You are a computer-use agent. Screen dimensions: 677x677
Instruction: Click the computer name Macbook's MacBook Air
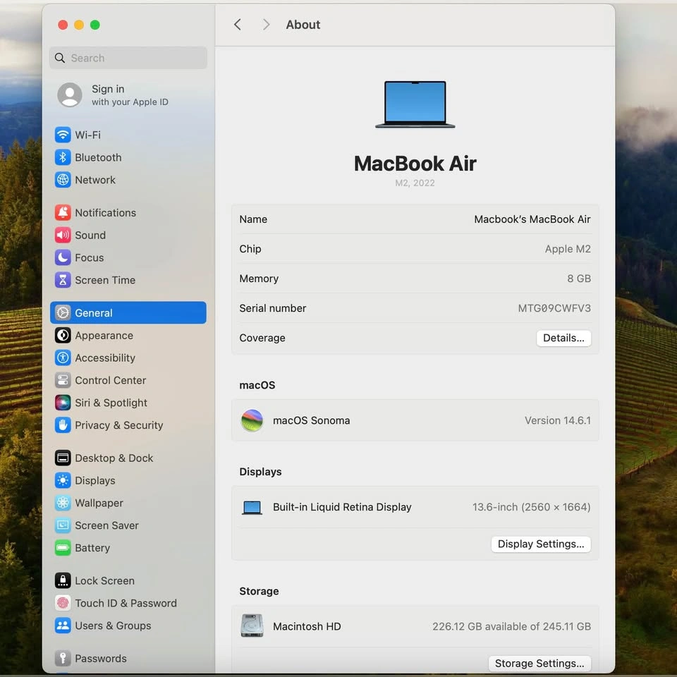(532, 219)
